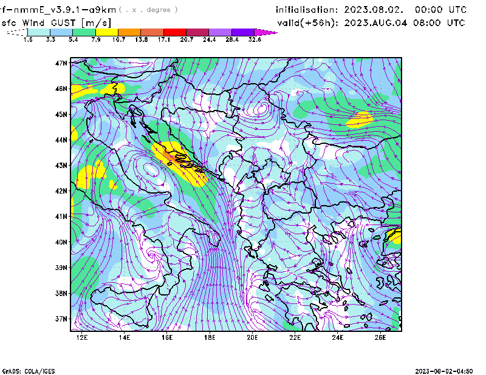Pick the red legend swatch after 17.1
Screen dimensions: 486x375
point(175,32)
